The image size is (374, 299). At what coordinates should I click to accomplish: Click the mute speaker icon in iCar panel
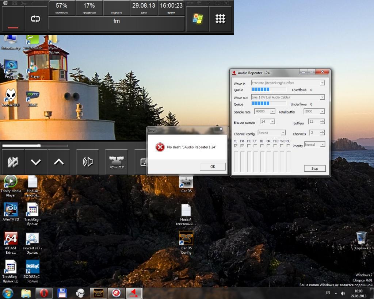13,162
